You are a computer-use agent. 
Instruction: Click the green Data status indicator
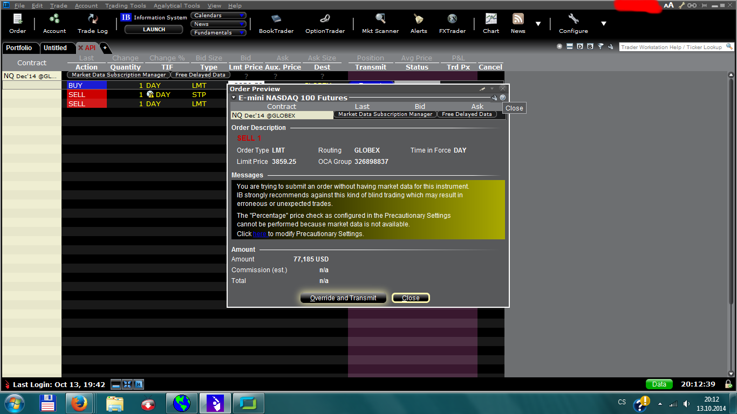click(x=659, y=384)
